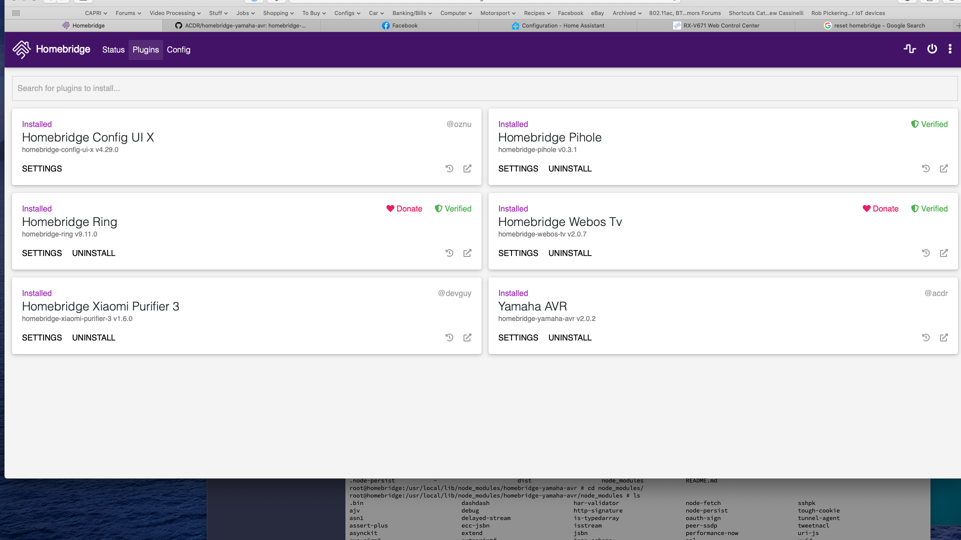
Task: Uninstall the Homebridge Ring plugin
Action: pyautogui.click(x=94, y=253)
